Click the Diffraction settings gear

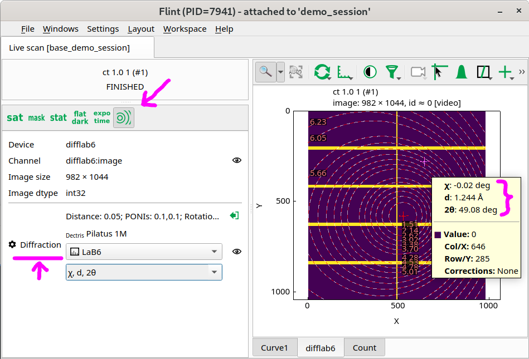[12, 244]
